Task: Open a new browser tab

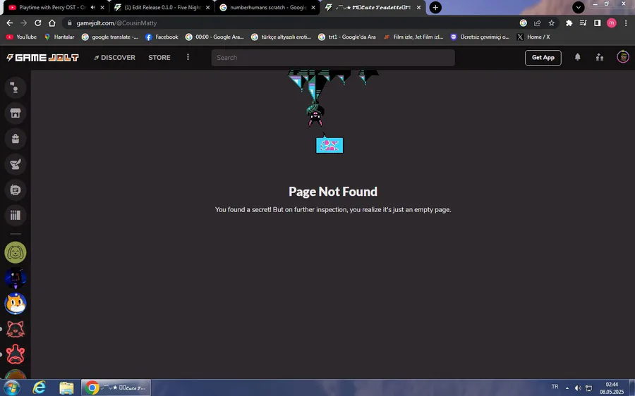Action: tap(435, 7)
